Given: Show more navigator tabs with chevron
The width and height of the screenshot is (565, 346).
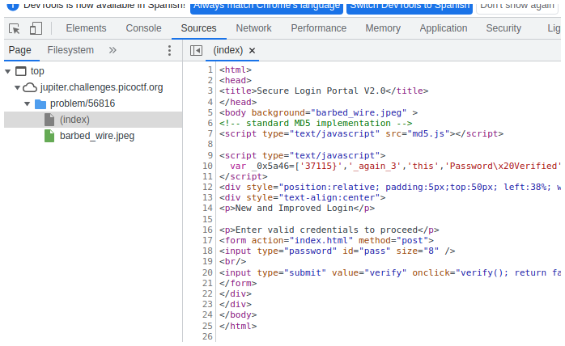Looking at the screenshot, I should (x=112, y=50).
